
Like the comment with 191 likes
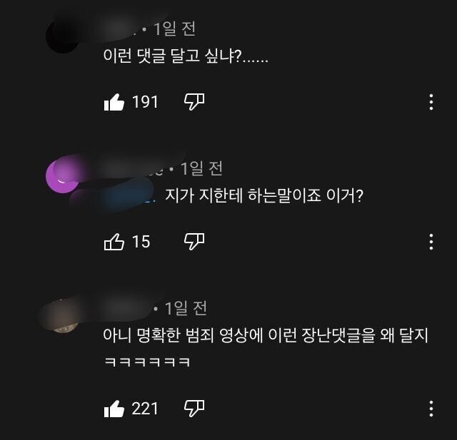(114, 102)
